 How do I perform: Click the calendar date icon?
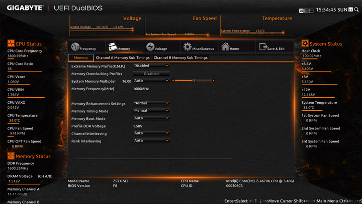point(351,9)
